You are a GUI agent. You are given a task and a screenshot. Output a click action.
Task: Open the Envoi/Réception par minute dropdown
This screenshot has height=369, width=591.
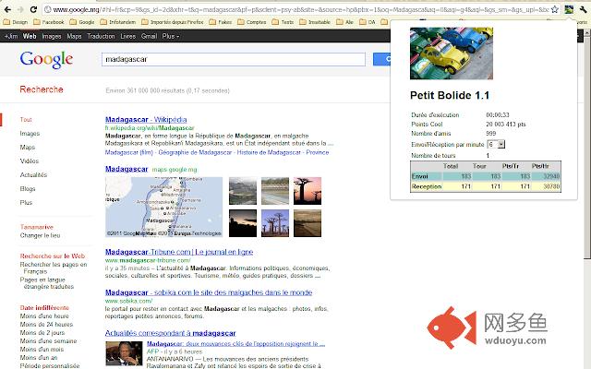(x=496, y=144)
